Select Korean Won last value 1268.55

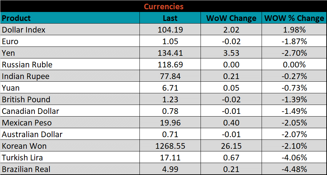pyautogui.click(x=170, y=146)
